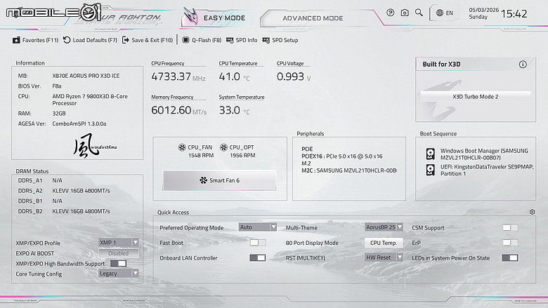Click EXPO AI BOOST Disabled button

point(119,253)
